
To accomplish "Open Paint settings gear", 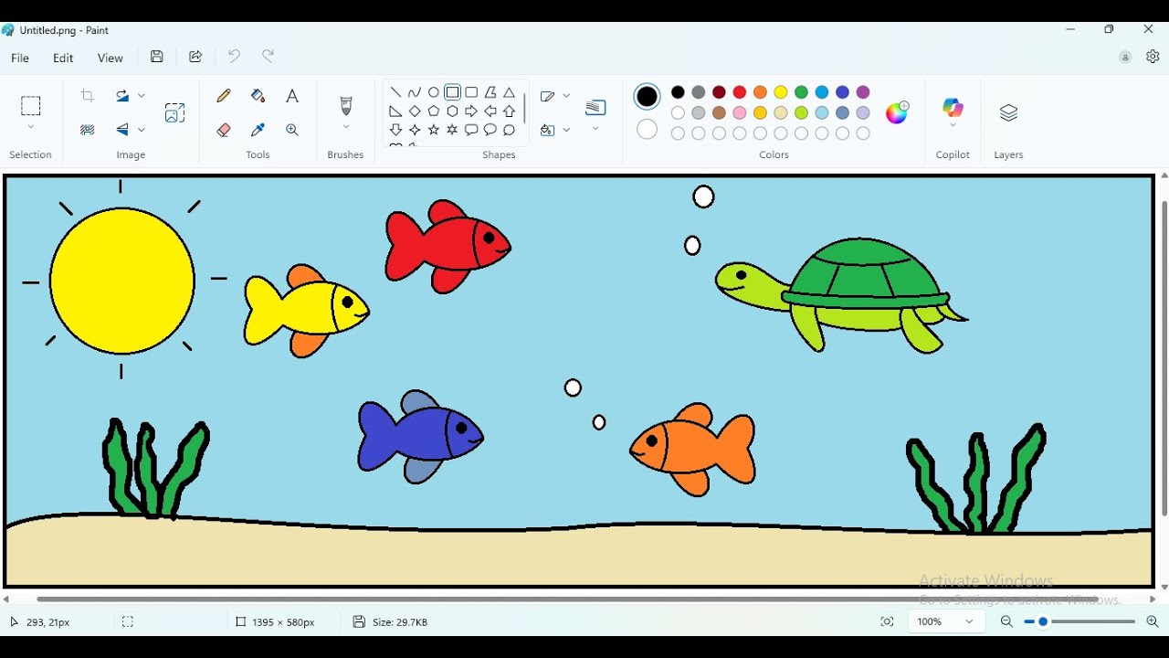I will (1153, 57).
